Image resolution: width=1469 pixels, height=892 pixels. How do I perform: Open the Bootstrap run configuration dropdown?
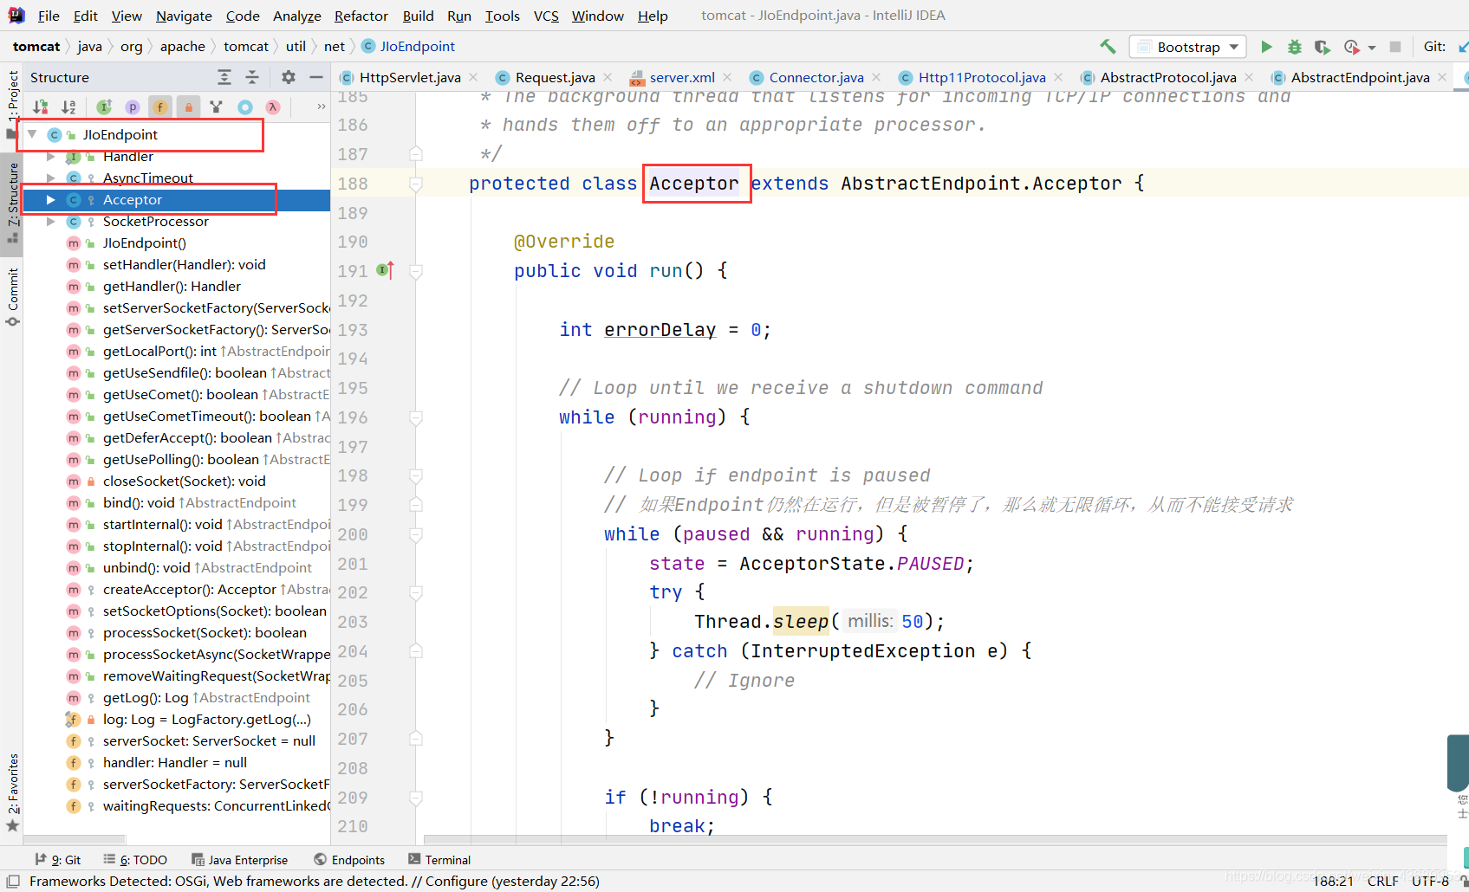coord(1187,47)
